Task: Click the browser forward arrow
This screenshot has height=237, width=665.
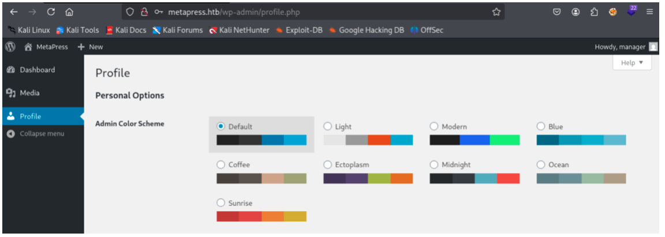Action: point(32,12)
